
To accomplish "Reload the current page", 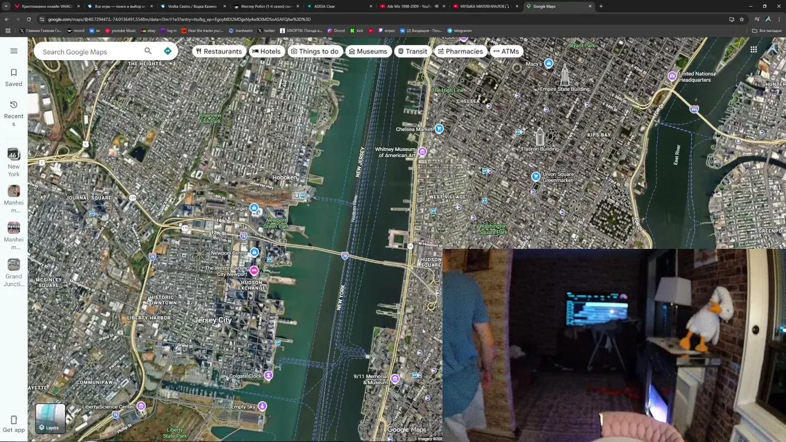I will coord(28,19).
